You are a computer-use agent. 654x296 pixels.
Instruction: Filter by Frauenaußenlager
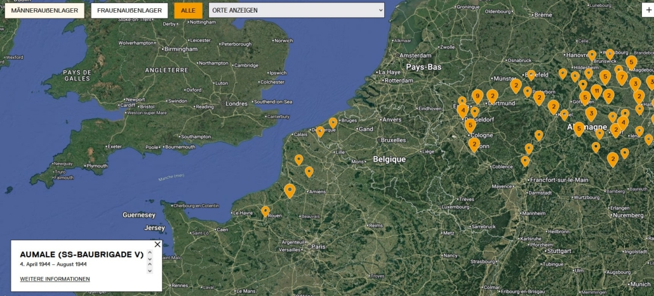130,11
